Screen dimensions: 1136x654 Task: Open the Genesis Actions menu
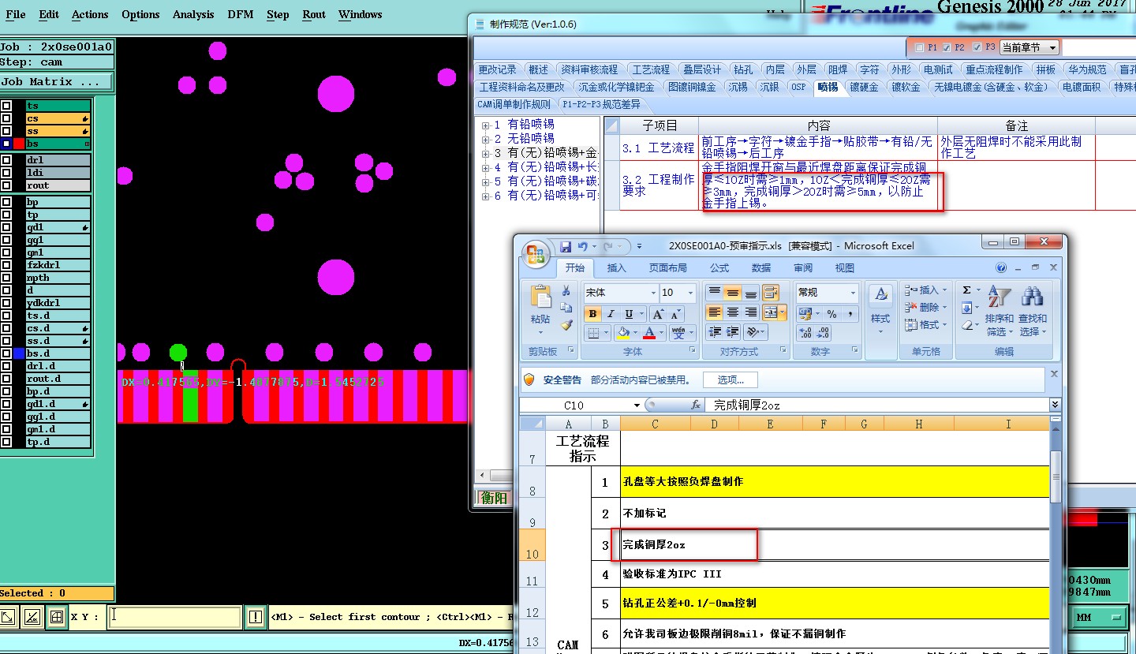90,14
